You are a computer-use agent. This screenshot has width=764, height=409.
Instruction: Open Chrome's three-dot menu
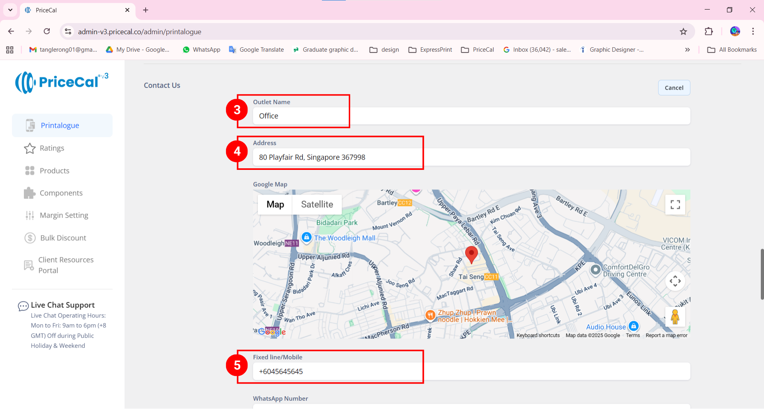click(753, 31)
